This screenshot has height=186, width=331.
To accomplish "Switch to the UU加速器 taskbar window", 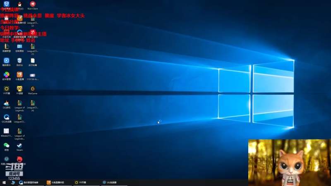I will tap(114, 183).
